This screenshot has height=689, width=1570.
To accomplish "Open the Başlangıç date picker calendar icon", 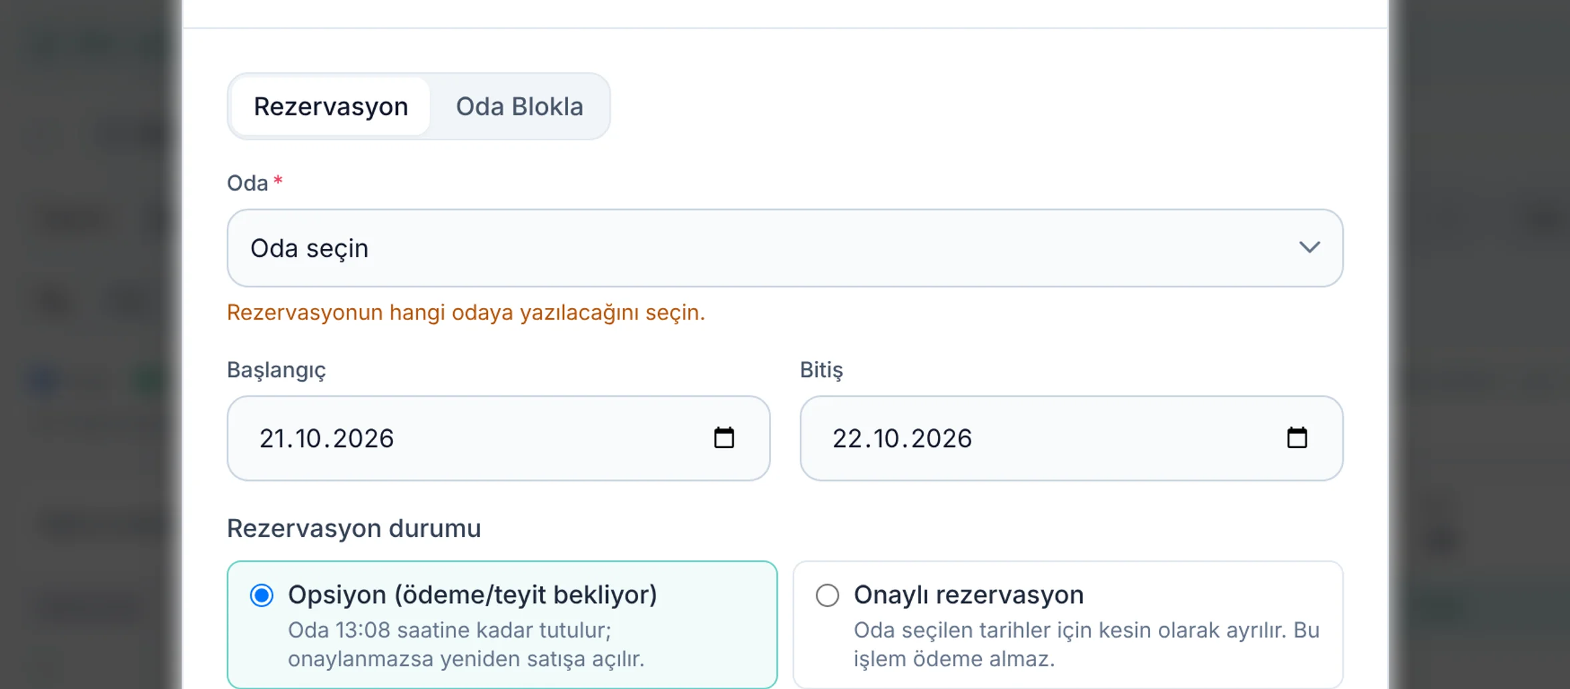I will click(724, 438).
